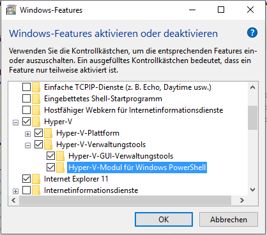Click the Windows-Features title bar icon

(11, 10)
